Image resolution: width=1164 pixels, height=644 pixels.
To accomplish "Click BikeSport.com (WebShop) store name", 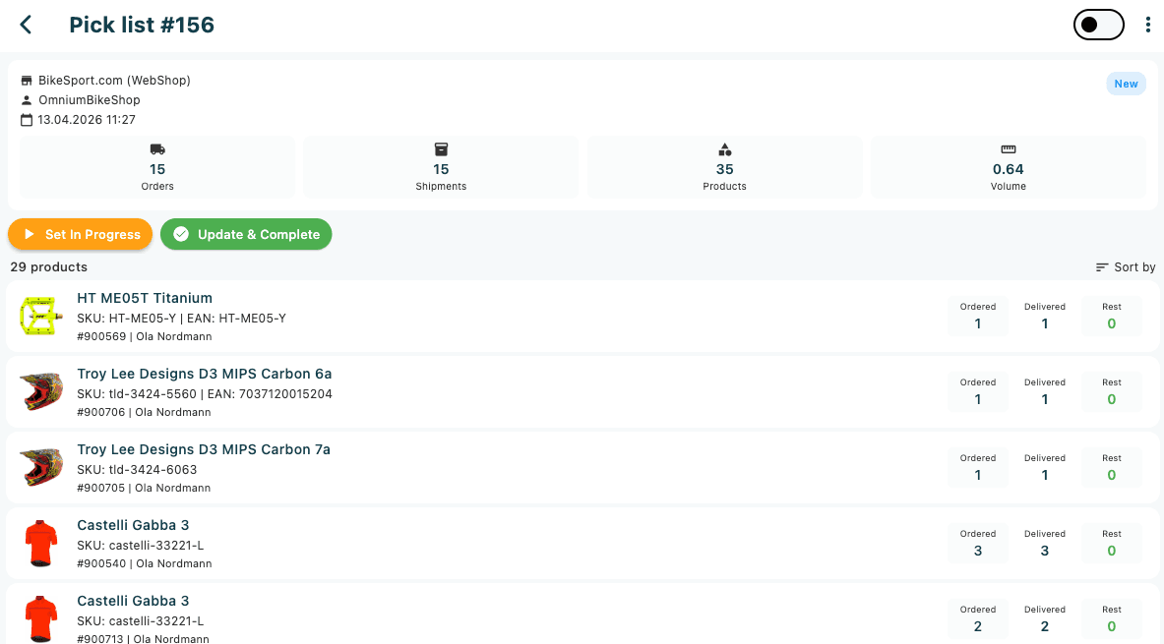I will (114, 80).
